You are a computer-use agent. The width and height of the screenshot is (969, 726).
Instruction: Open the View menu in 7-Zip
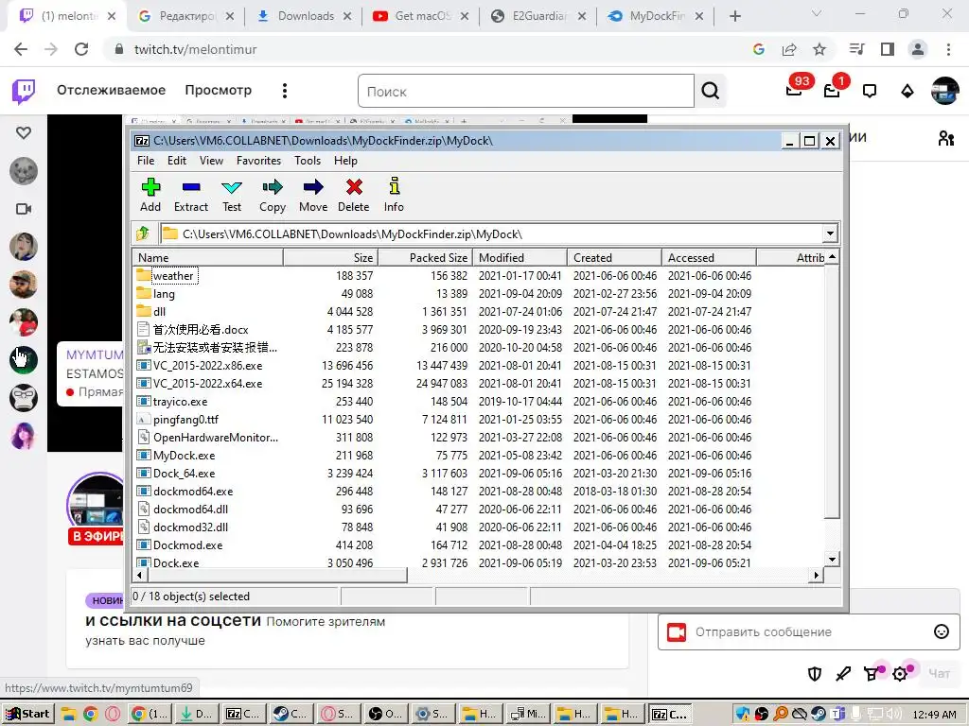pyautogui.click(x=211, y=161)
